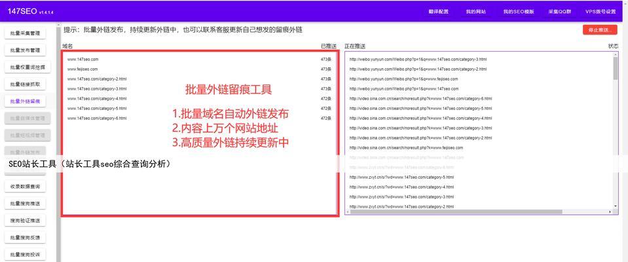
Task: Select weibo.yunyun.com URL for category-2.html
Action: pos(418,69)
